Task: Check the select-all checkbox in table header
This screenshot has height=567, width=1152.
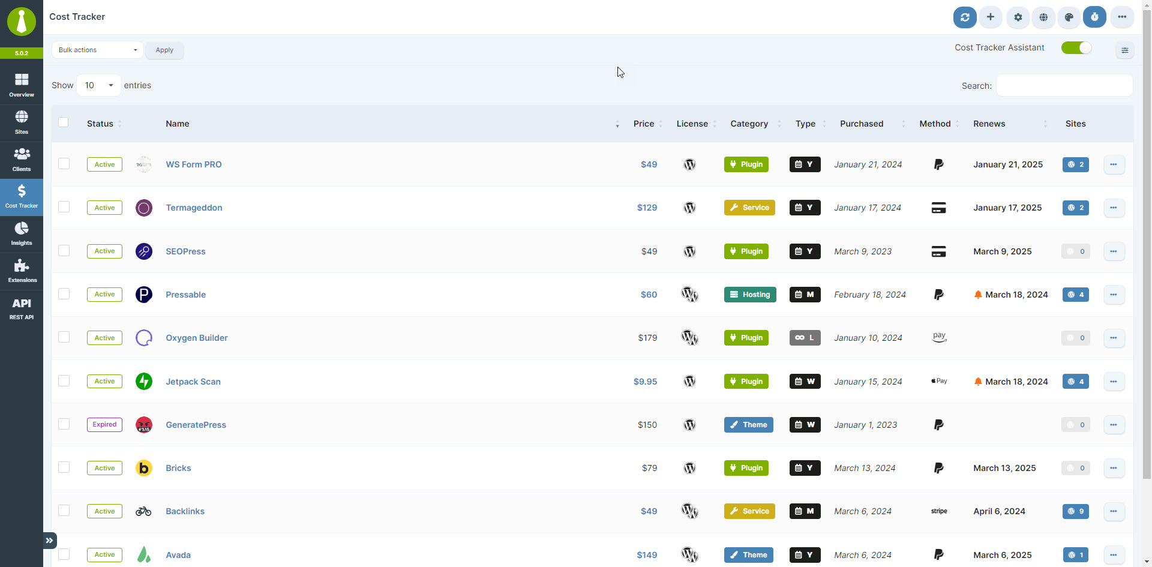Action: click(64, 122)
